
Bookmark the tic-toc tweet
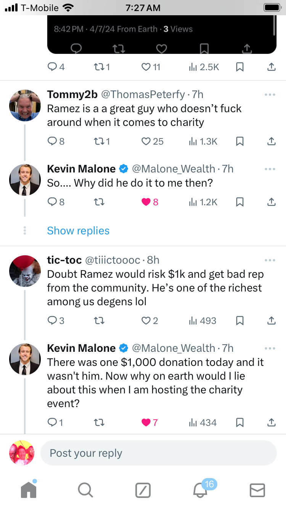[240, 321]
